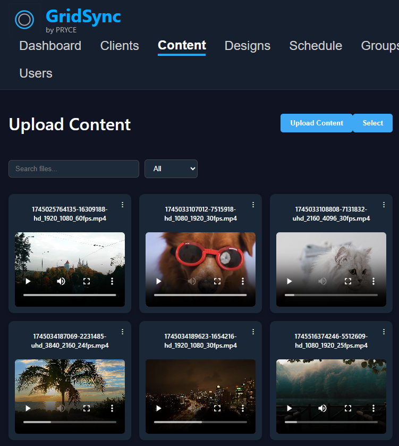Click the GridSync logo icon
The height and width of the screenshot is (446, 399).
tap(24, 20)
